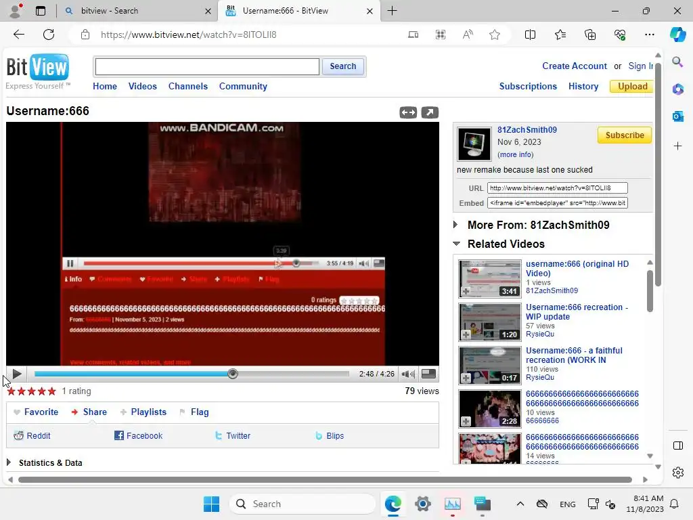This screenshot has height=520, width=693.
Task: Select the Embed code field
Action: pyautogui.click(x=558, y=203)
